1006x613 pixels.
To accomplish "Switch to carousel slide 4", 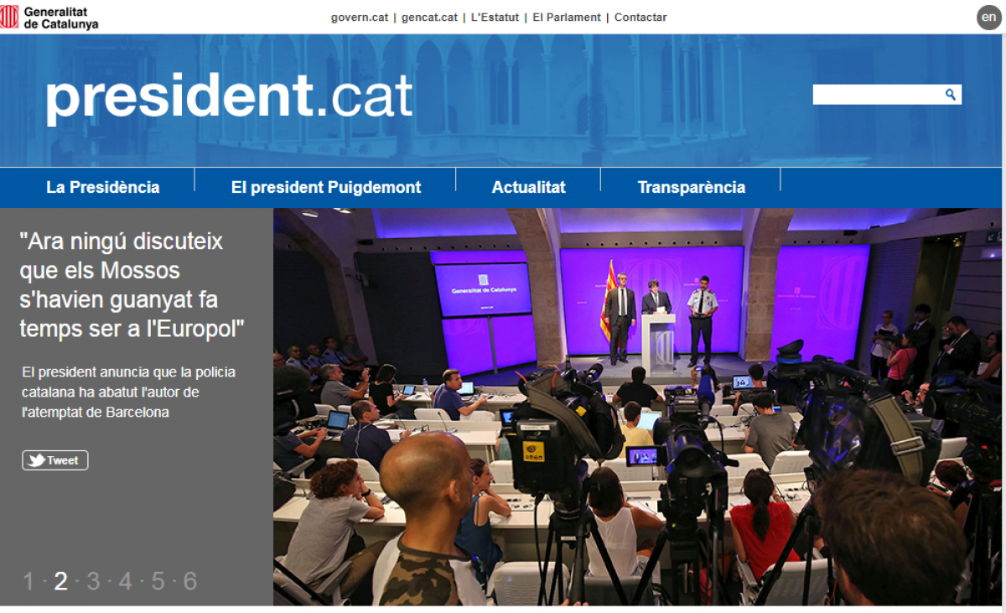I will click(x=125, y=581).
